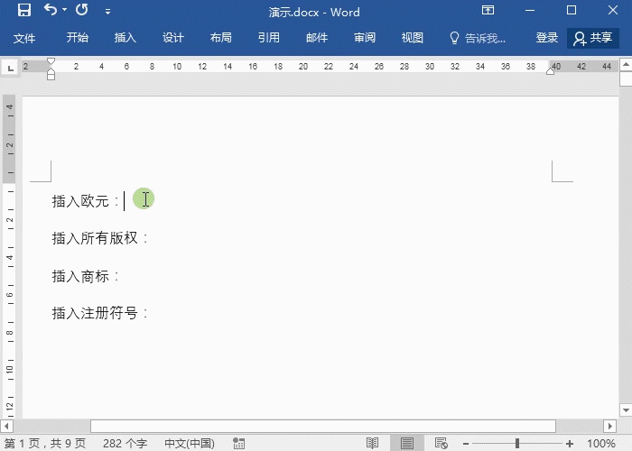The width and height of the screenshot is (632, 451).
Task: Click the word count 282 个字
Action: click(x=125, y=444)
